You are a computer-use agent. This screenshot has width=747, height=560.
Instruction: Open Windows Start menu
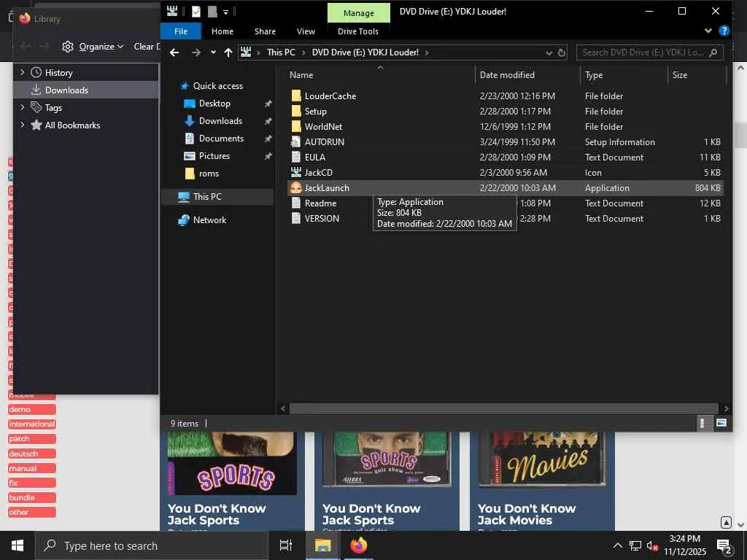[x=18, y=545]
